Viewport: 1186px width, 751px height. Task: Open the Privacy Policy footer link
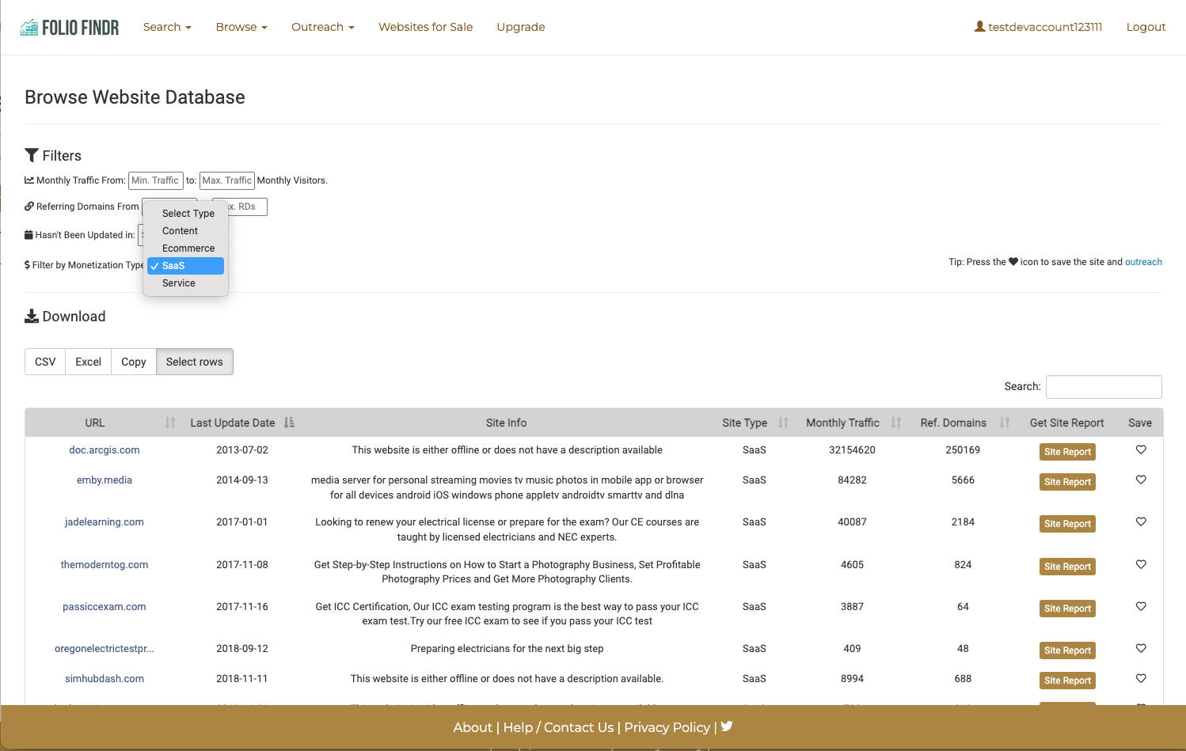(x=667, y=727)
